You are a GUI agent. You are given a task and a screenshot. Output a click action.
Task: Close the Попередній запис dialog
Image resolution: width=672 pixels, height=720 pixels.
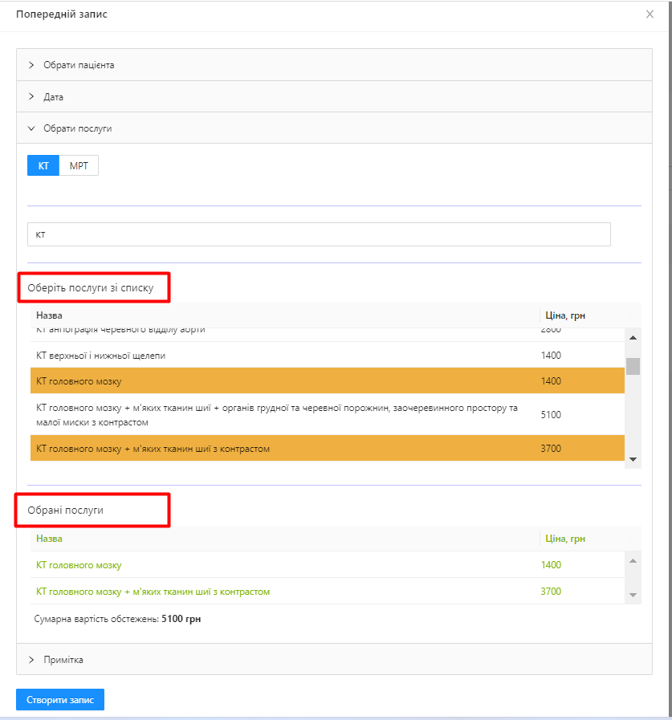[x=650, y=14]
